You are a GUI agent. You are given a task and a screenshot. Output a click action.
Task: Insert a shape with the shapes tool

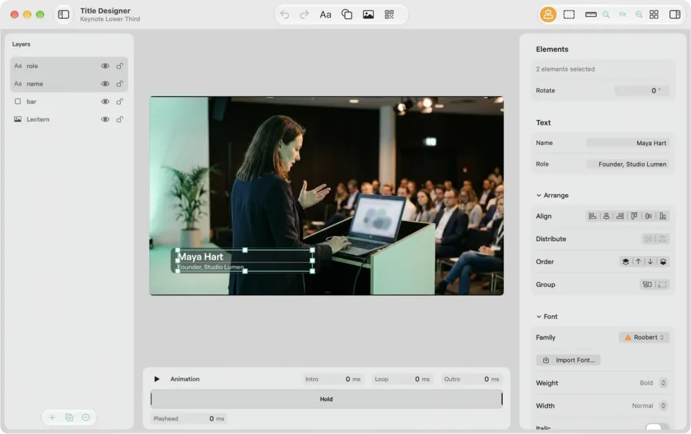pos(347,15)
